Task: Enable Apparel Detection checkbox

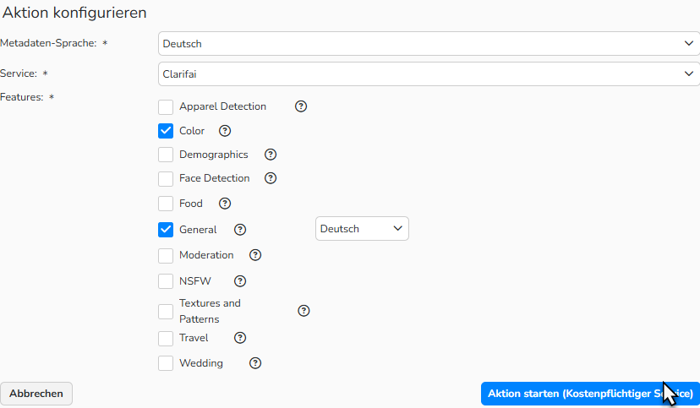Action: [x=166, y=107]
